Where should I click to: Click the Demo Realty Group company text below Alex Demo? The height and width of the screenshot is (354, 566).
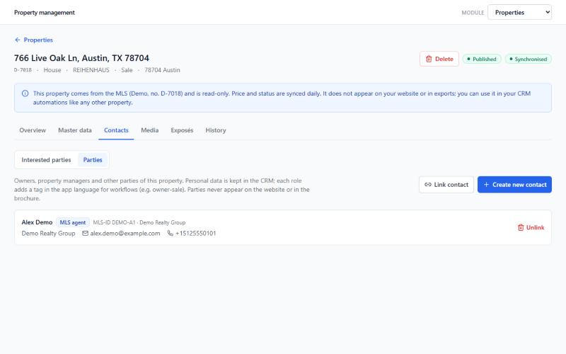(x=48, y=234)
